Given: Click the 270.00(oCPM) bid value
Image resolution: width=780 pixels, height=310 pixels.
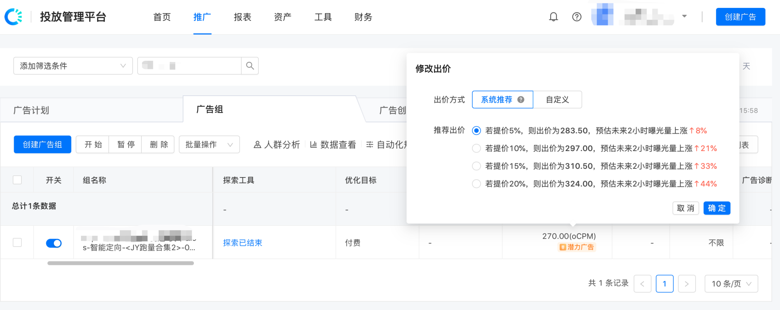Looking at the screenshot, I should [x=569, y=236].
